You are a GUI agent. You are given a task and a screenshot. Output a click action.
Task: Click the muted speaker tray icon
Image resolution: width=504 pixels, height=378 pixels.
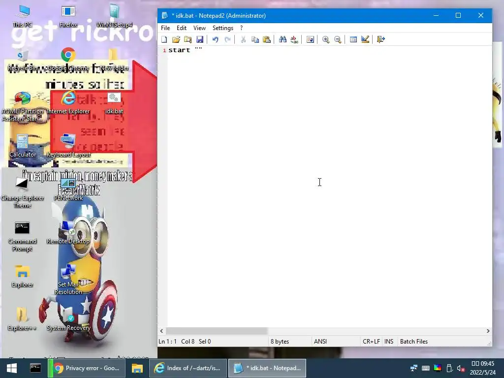pyautogui.click(x=461, y=368)
